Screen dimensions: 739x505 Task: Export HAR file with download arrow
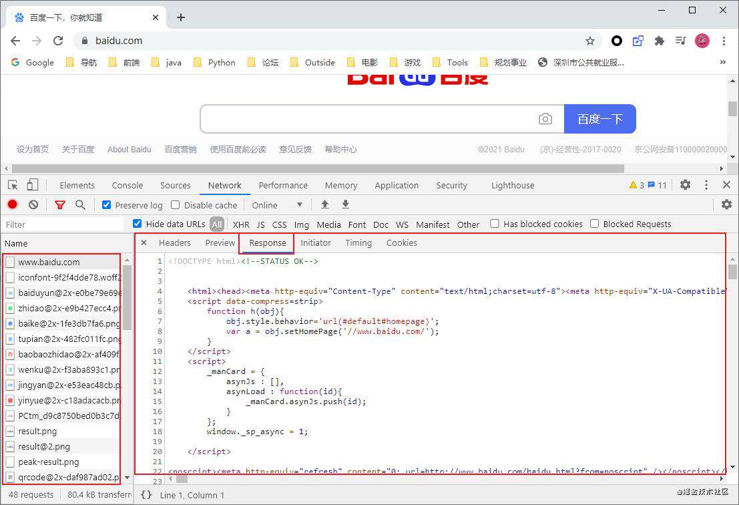(x=345, y=204)
